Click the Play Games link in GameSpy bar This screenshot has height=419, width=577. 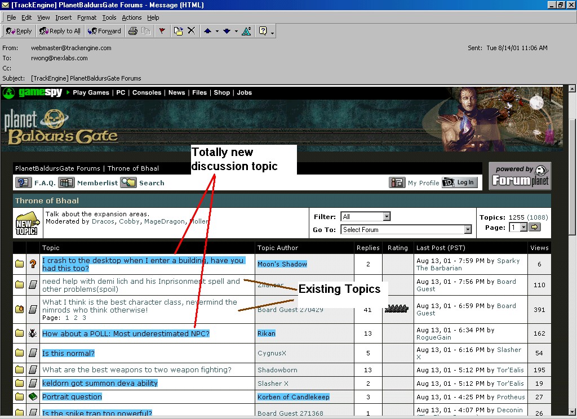tap(91, 93)
